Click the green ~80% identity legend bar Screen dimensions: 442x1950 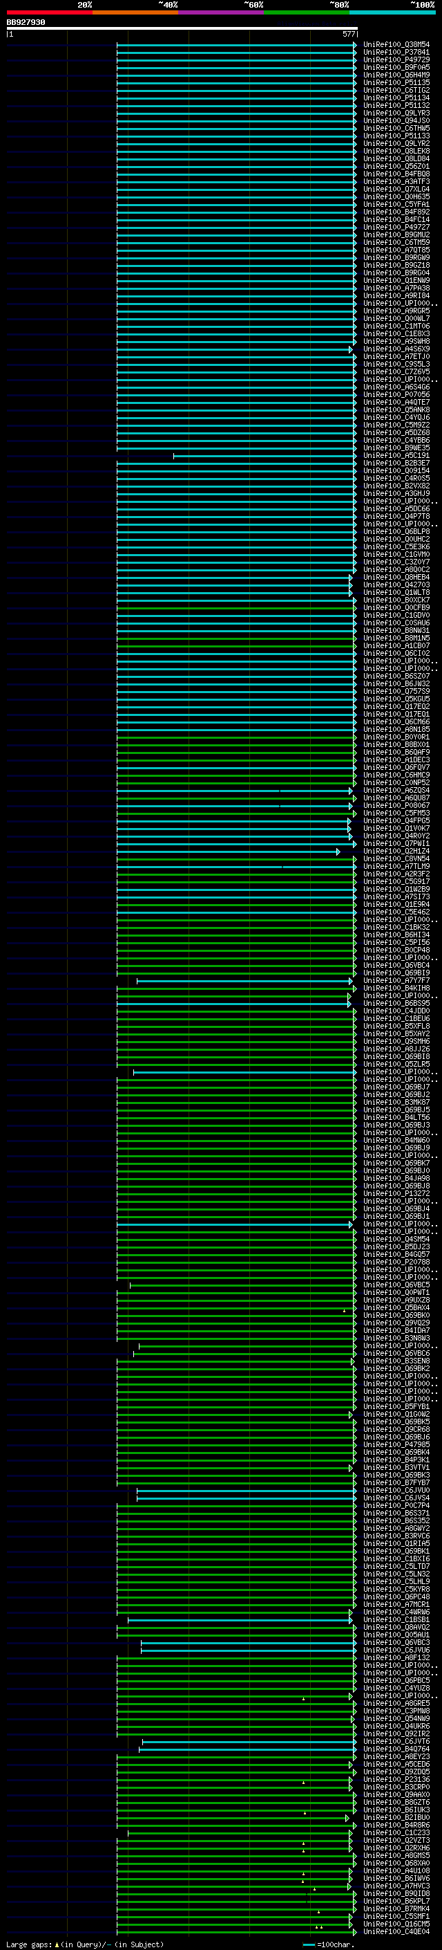pos(307,12)
